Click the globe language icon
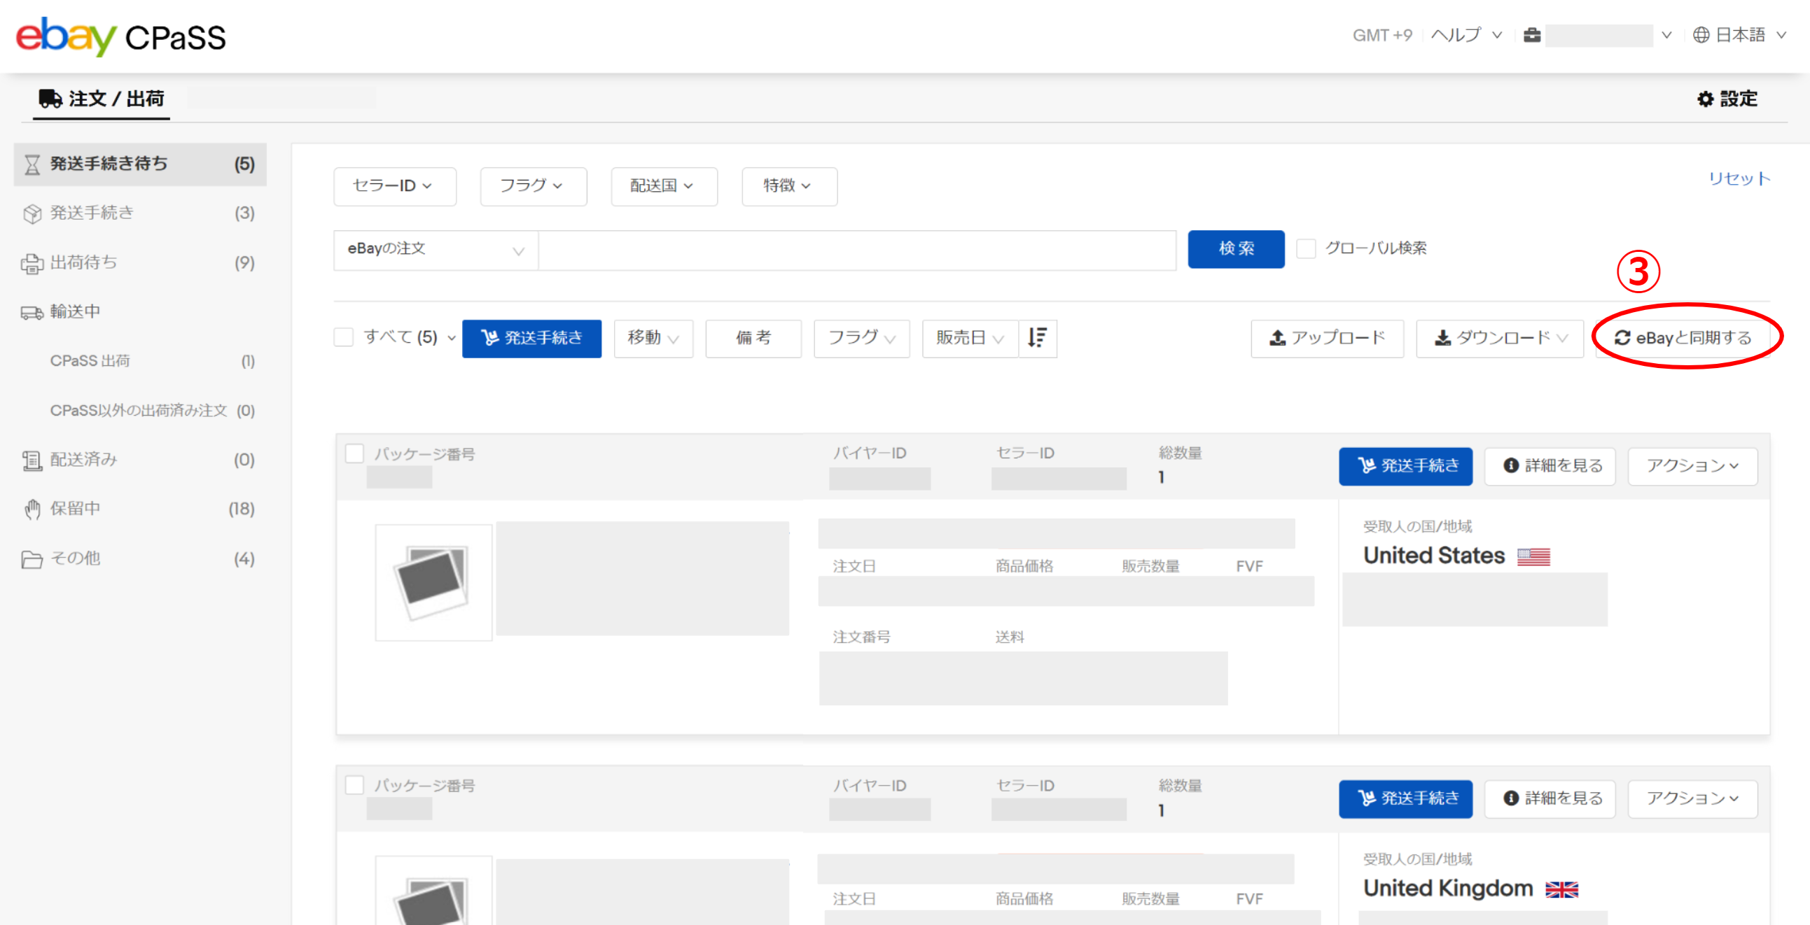This screenshot has height=925, width=1810. tap(1701, 35)
